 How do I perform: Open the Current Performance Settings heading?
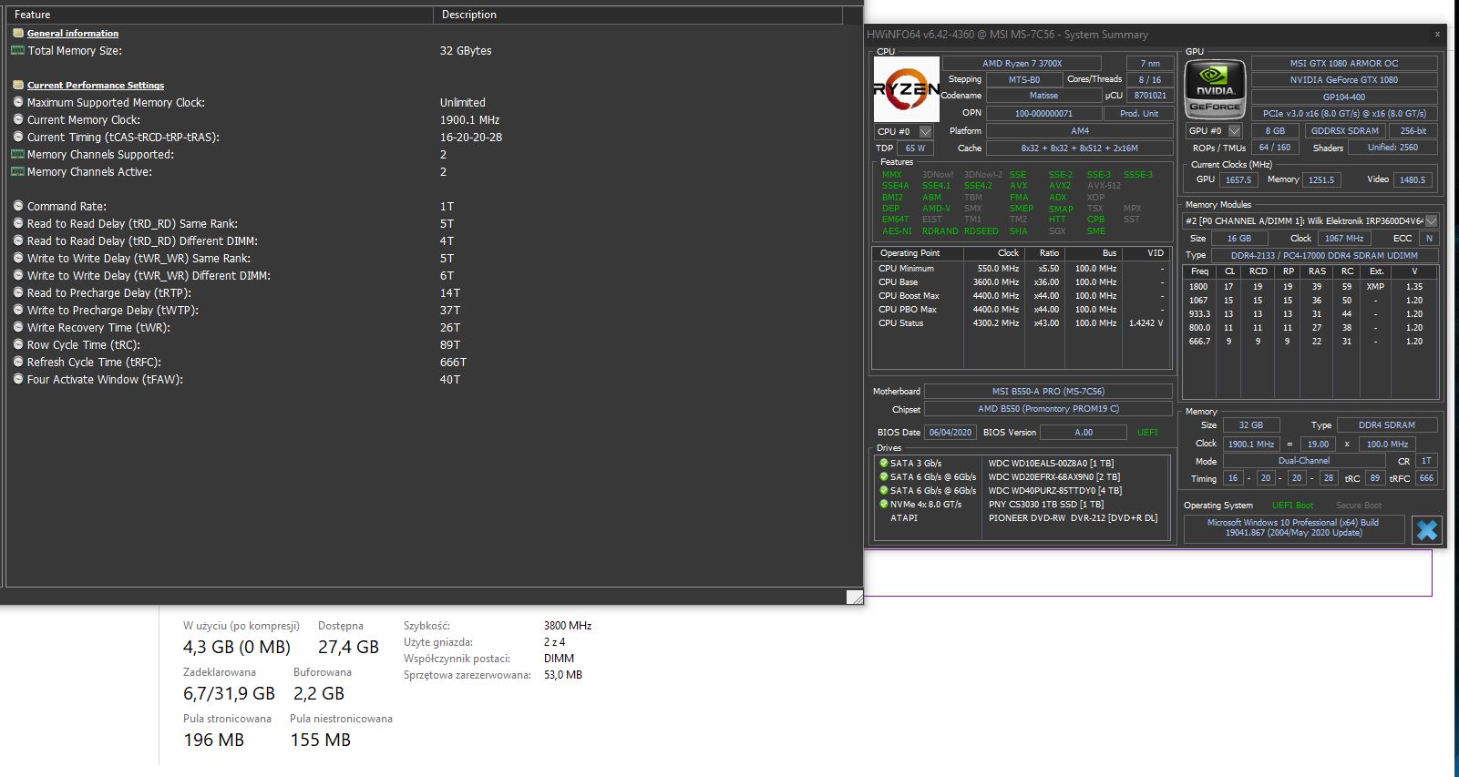[96, 85]
